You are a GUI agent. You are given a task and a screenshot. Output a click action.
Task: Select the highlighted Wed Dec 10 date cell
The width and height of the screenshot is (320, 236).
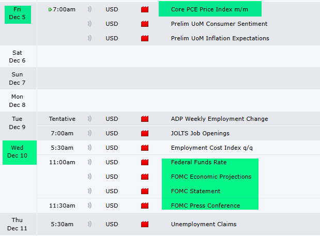click(x=17, y=152)
